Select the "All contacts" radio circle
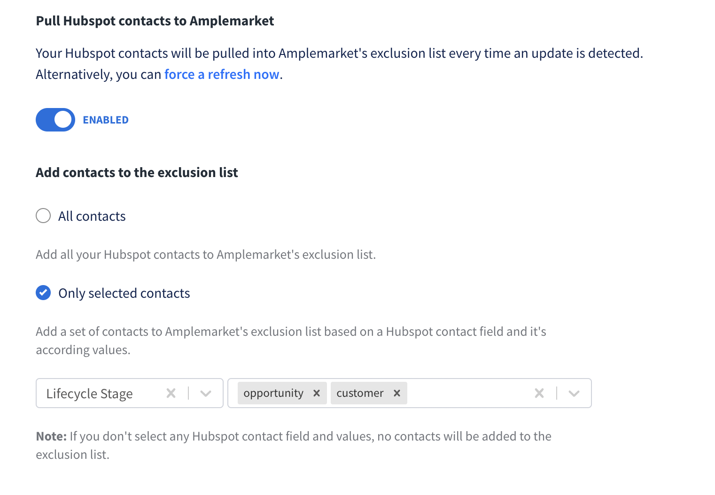The image size is (715, 495). click(43, 216)
